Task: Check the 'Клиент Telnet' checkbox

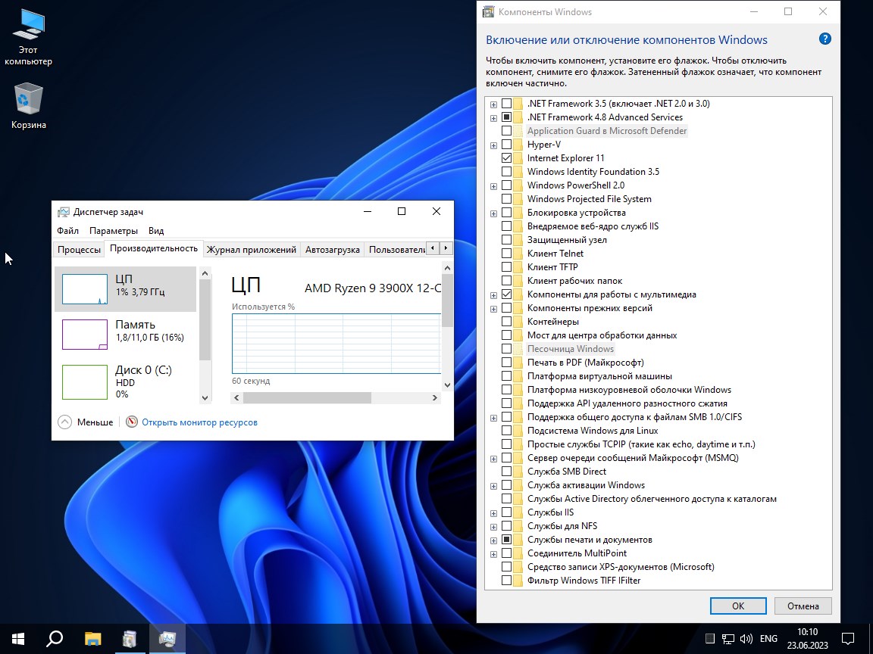Action: coord(506,254)
